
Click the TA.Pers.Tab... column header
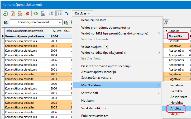60,31
